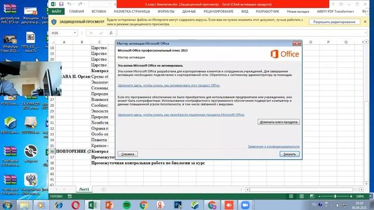Open the ФОРМУЛЫ ribbon tab
Viewport: 374px width, 210px height.
pos(166,11)
